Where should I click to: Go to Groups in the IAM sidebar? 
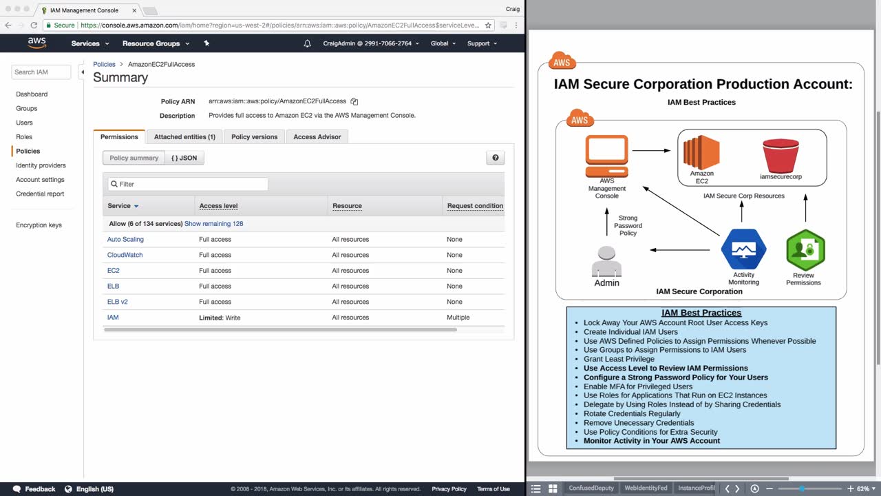[x=27, y=108]
